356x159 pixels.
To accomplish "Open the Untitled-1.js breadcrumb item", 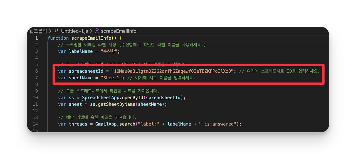I will point(75,31).
